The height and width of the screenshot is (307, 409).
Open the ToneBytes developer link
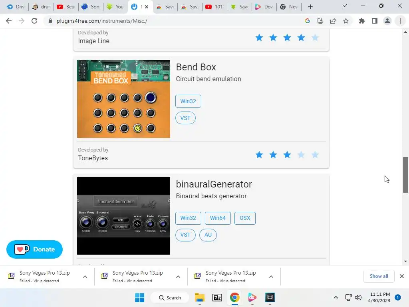93,158
